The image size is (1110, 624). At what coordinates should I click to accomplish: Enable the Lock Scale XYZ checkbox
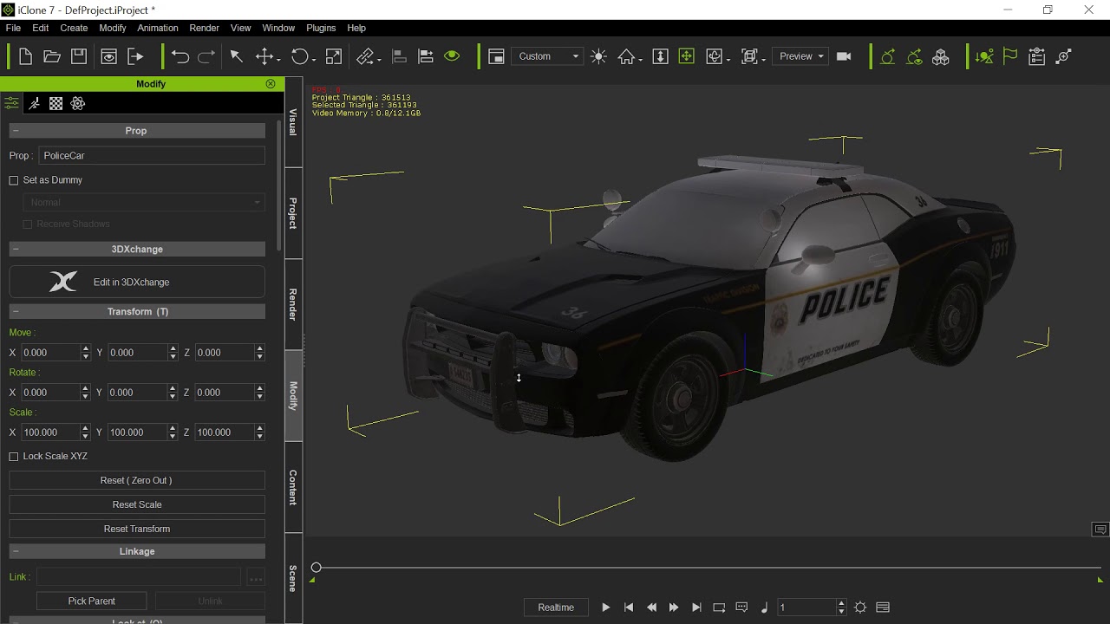pyautogui.click(x=14, y=457)
